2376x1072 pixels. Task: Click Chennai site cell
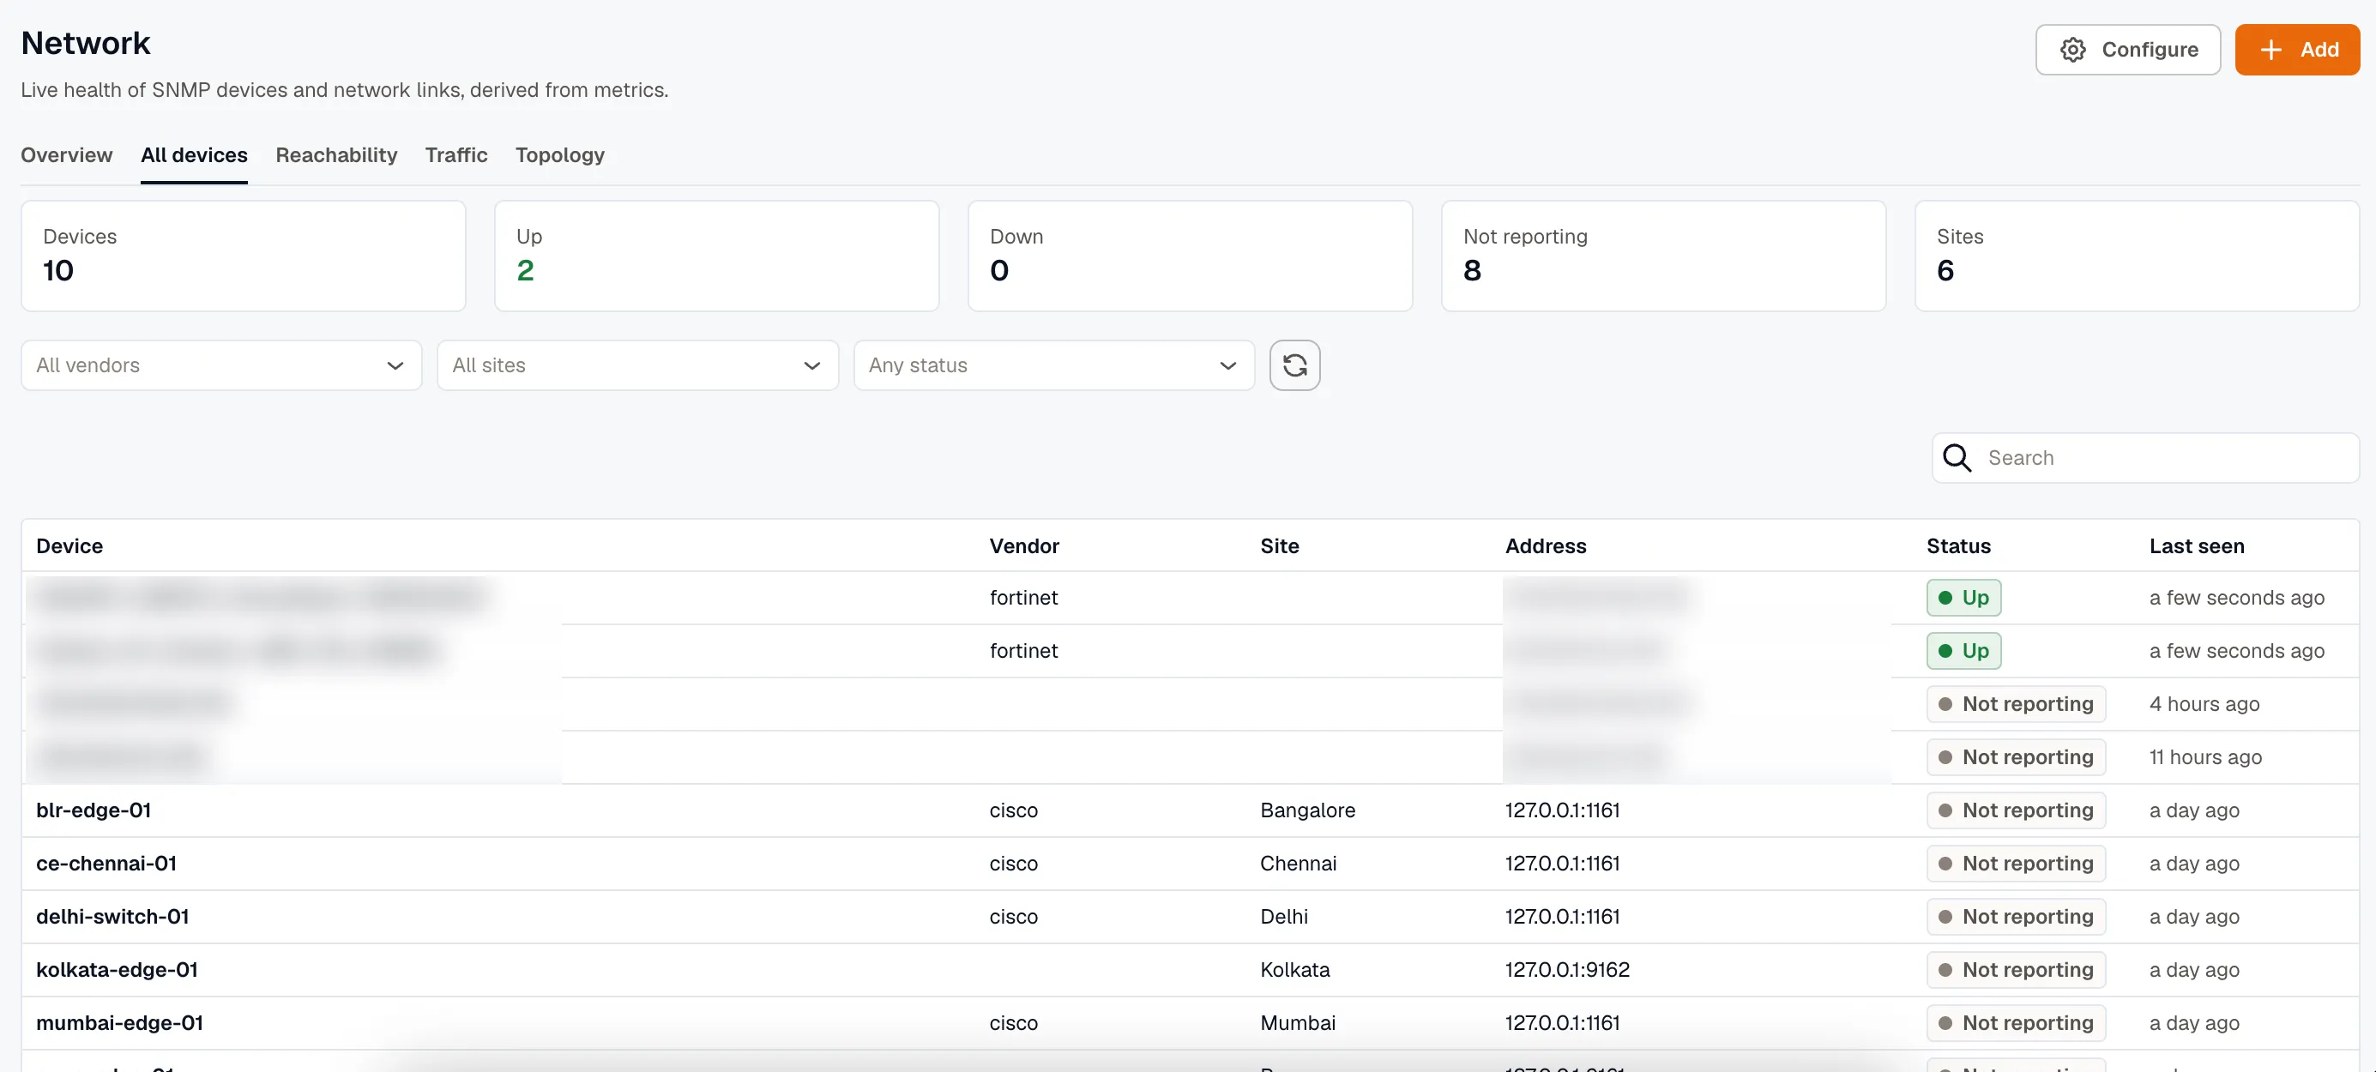click(x=1298, y=864)
